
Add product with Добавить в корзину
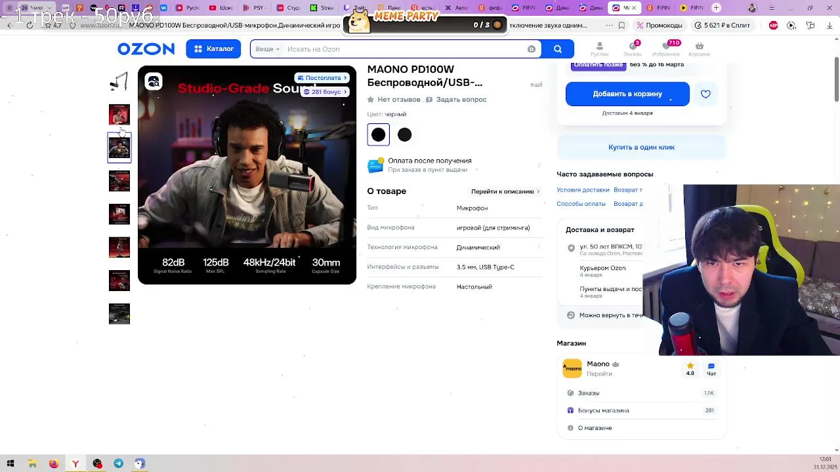click(x=627, y=94)
